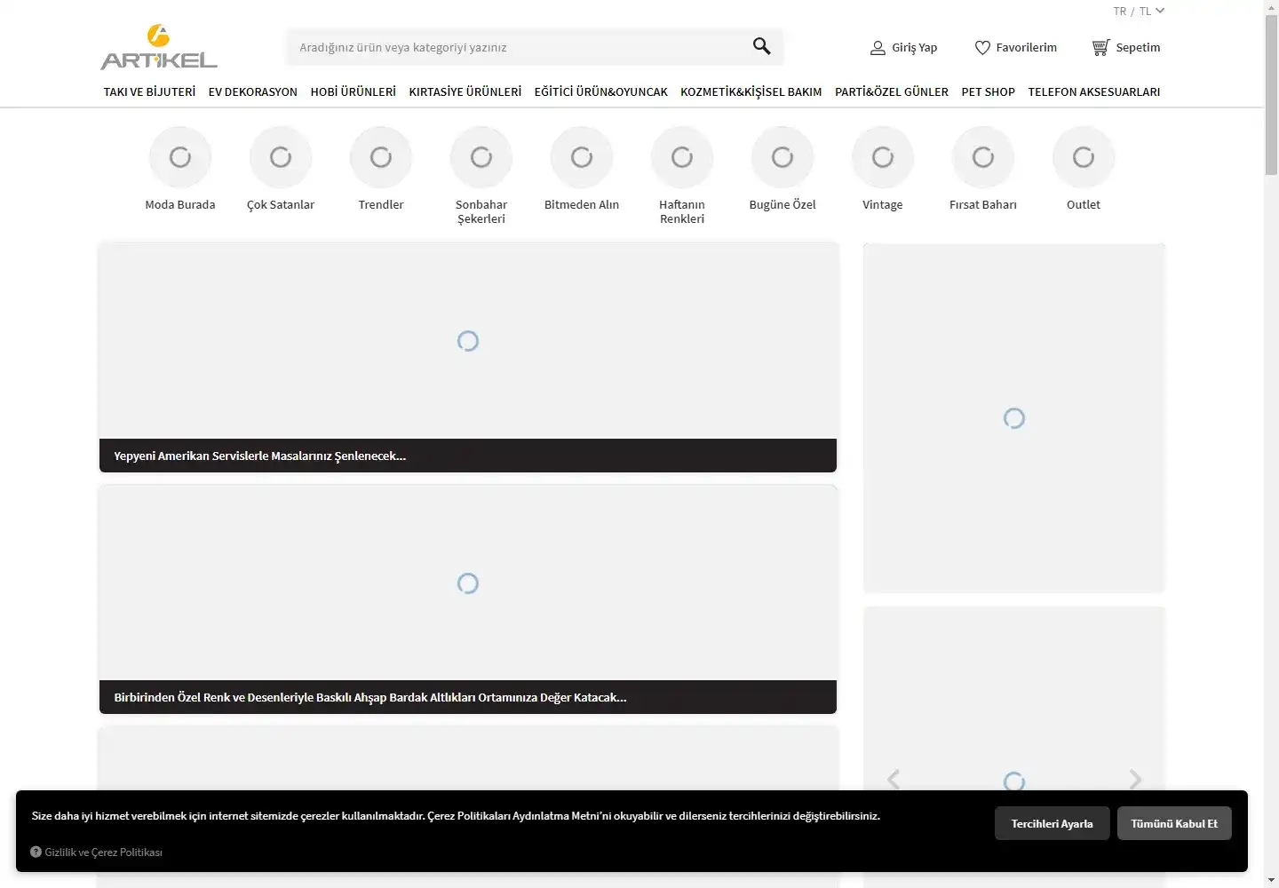
Task: Click the Giriş Yap login link
Action: (x=915, y=48)
